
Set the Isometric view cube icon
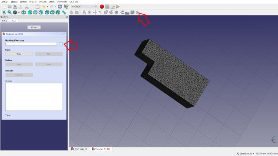(23, 13)
